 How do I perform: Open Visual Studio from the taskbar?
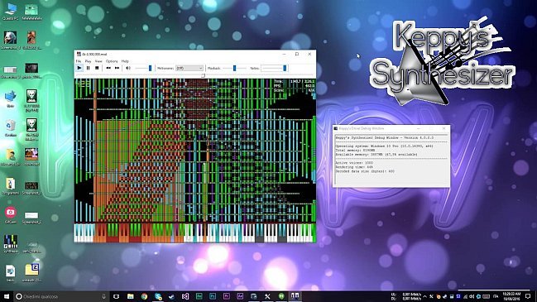[x=185, y=296]
